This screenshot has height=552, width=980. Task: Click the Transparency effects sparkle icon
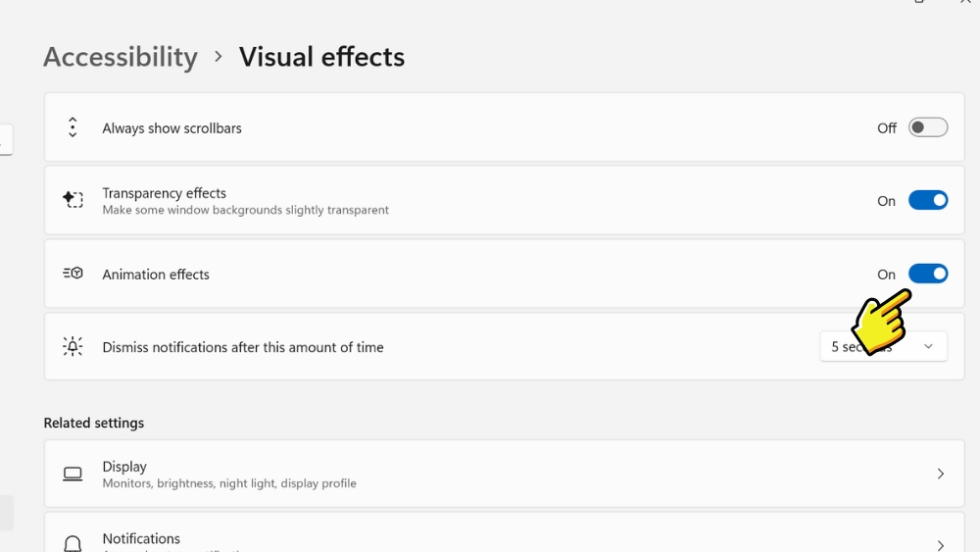coord(73,200)
